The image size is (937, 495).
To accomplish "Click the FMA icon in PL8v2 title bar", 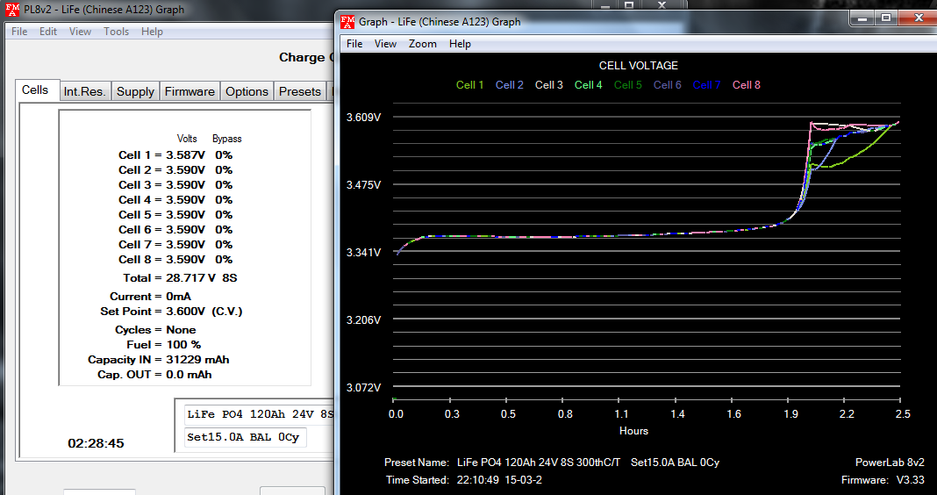I will point(12,10).
